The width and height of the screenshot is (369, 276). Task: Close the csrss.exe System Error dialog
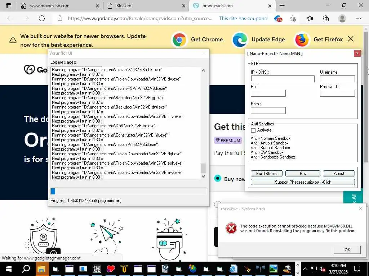click(360, 208)
